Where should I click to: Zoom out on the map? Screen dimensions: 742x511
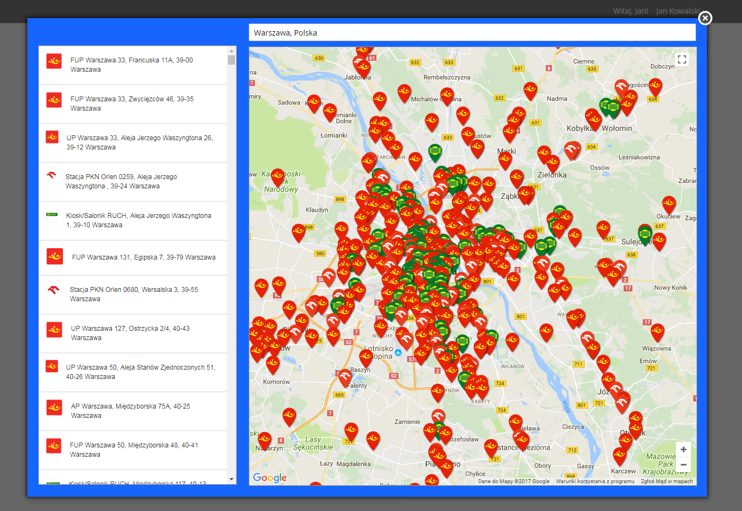[683, 464]
